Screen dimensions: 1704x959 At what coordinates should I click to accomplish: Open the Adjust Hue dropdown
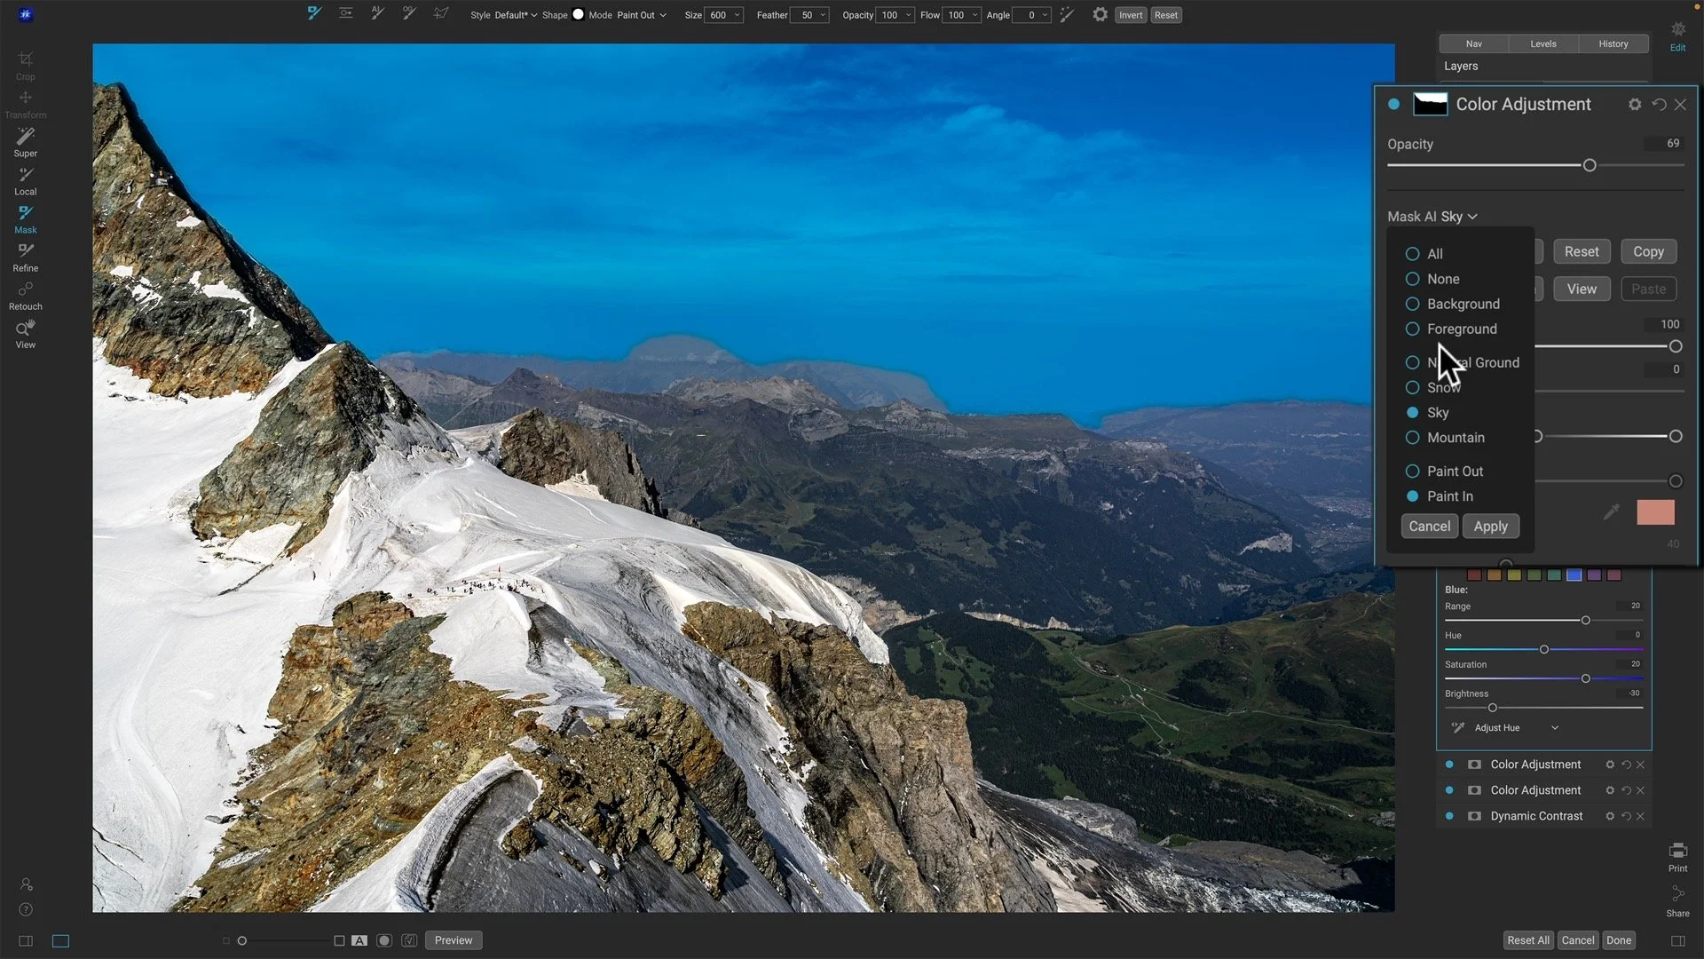pos(1515,728)
